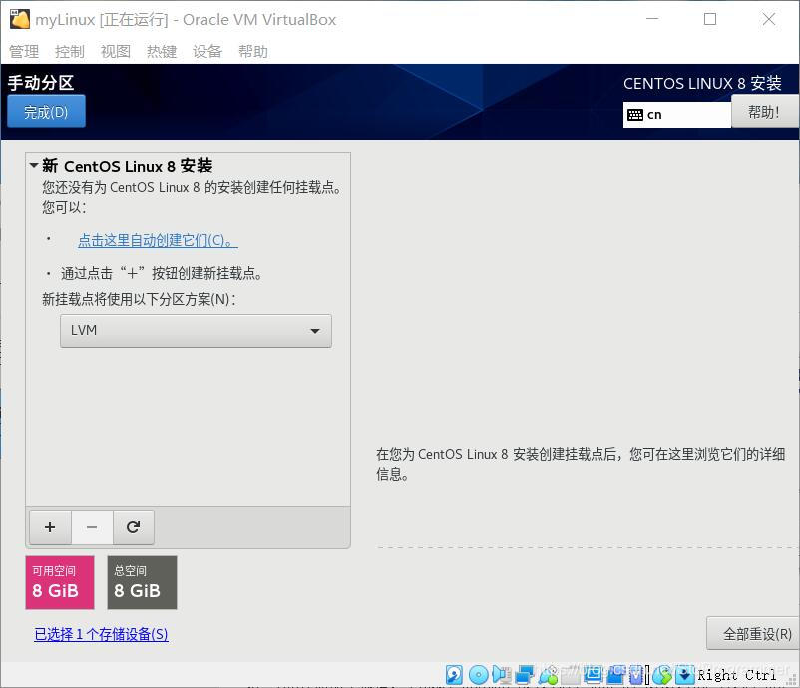800x688 pixels.
Task: Open the 已选择 1 个存储设备(S) link
Action: tap(101, 634)
